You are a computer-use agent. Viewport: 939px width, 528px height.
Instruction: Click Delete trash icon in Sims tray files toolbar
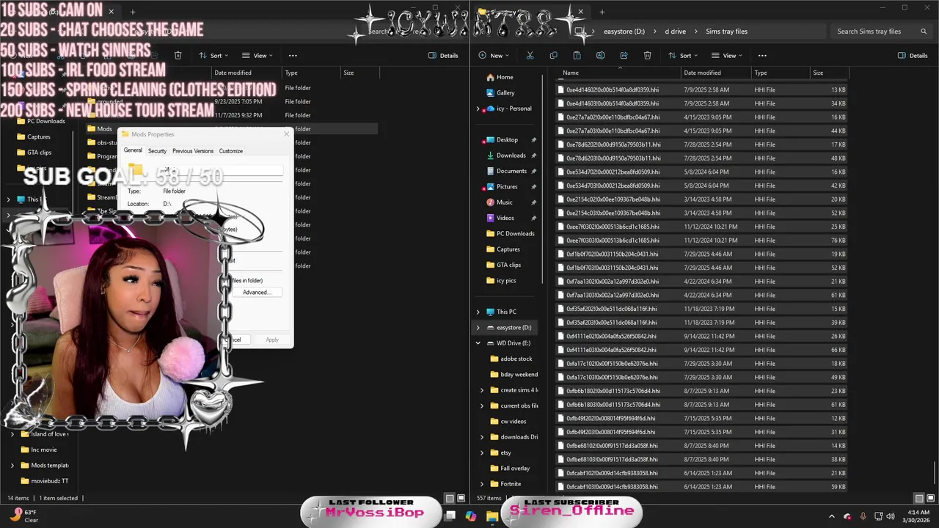[647, 56]
